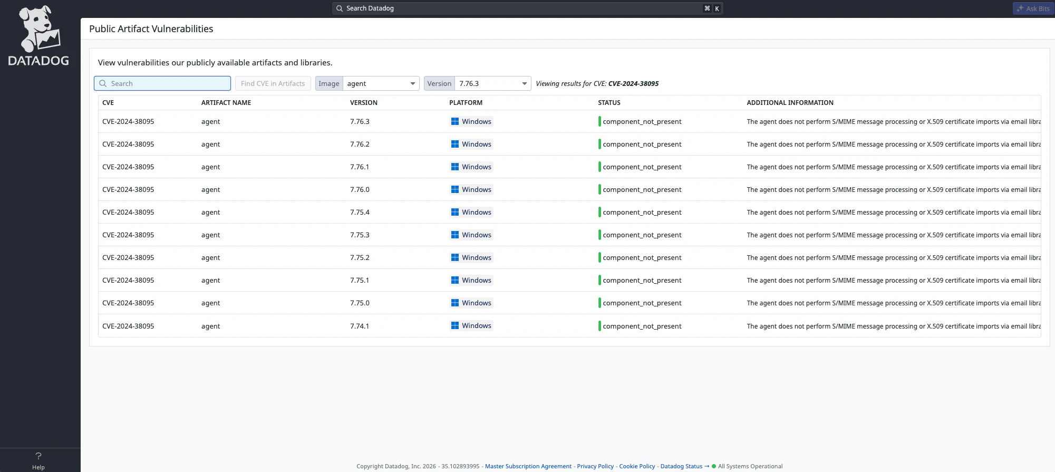1055x472 pixels.
Task: Open the Privacy Policy footer link
Action: tap(595, 466)
